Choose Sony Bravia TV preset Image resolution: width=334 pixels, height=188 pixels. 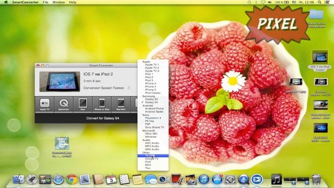(x=154, y=127)
